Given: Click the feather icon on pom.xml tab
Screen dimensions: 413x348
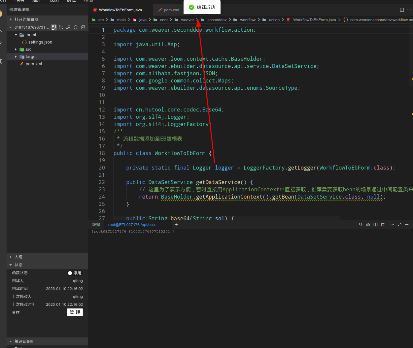Looking at the screenshot, I should [160, 10].
